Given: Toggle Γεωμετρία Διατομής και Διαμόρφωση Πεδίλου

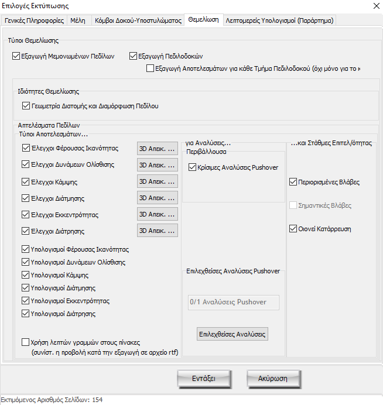Looking at the screenshot, I should [26, 106].
